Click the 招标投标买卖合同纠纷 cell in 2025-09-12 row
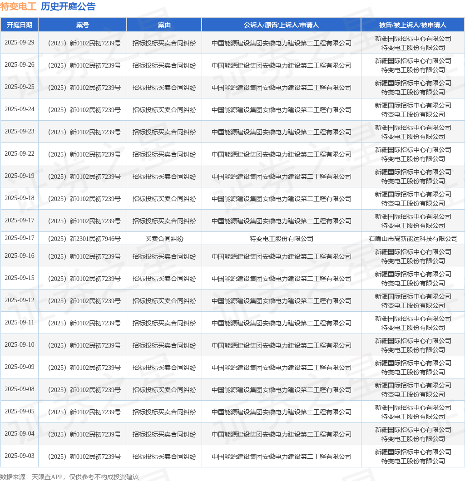This screenshot has height=481, width=465. (164, 301)
